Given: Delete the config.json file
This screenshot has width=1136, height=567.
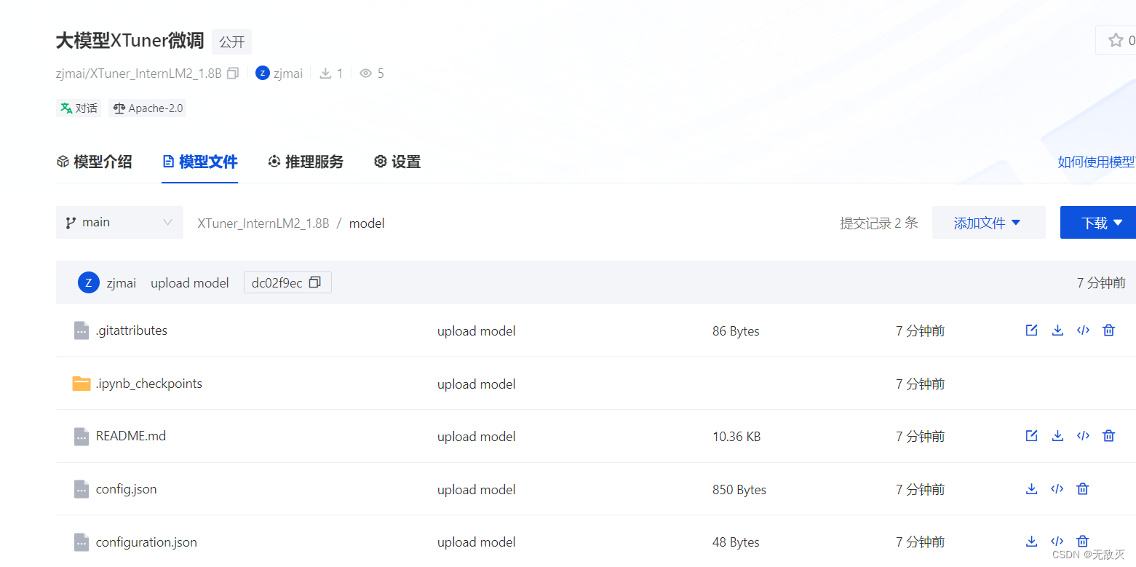Looking at the screenshot, I should coord(1083,489).
